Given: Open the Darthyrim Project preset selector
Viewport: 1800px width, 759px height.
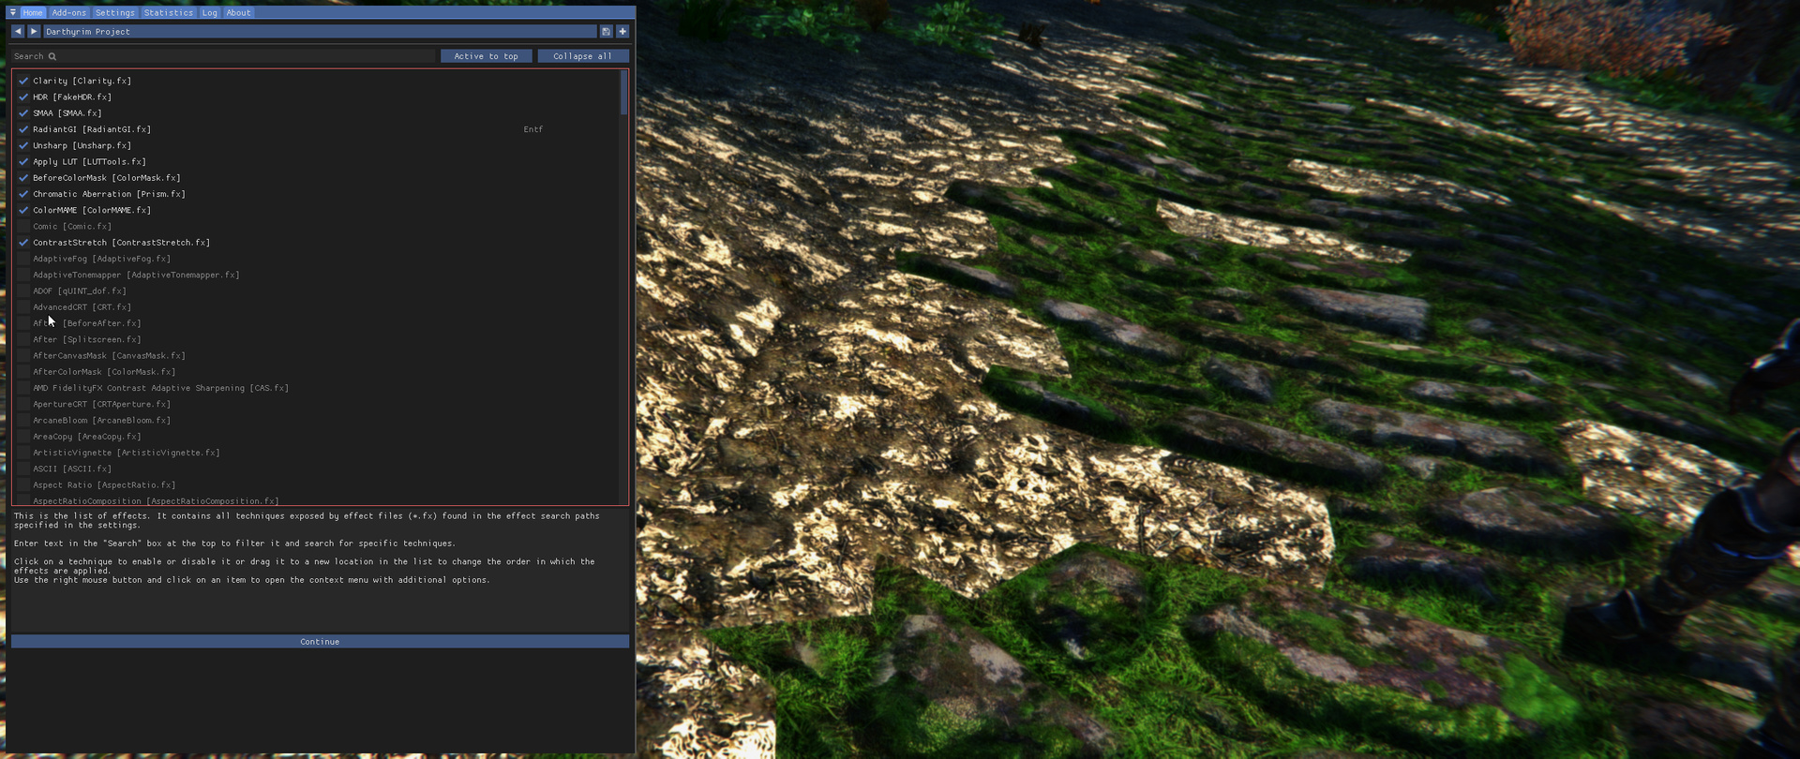Looking at the screenshot, I should click(319, 31).
